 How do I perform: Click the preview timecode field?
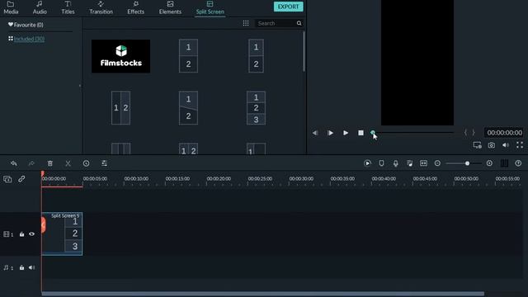click(504, 132)
